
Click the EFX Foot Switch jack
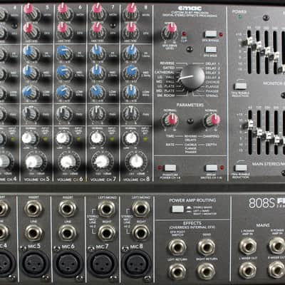(x=177, y=247)
